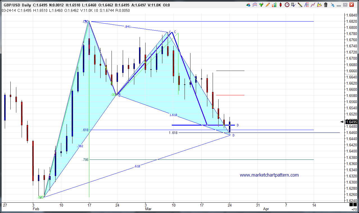Open the harmonic pattern drawing tool
The image size is (359, 213).
(x=319, y=5)
